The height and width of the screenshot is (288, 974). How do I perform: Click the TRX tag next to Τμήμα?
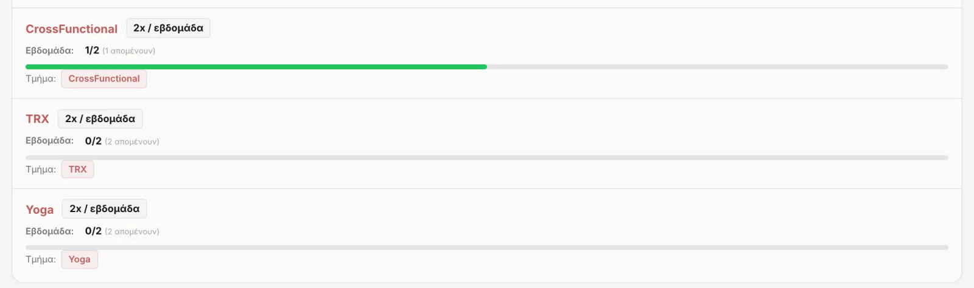(x=77, y=170)
